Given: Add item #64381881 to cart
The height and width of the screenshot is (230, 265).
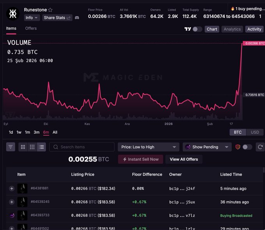Looking at the screenshot, I should point(12,189).
